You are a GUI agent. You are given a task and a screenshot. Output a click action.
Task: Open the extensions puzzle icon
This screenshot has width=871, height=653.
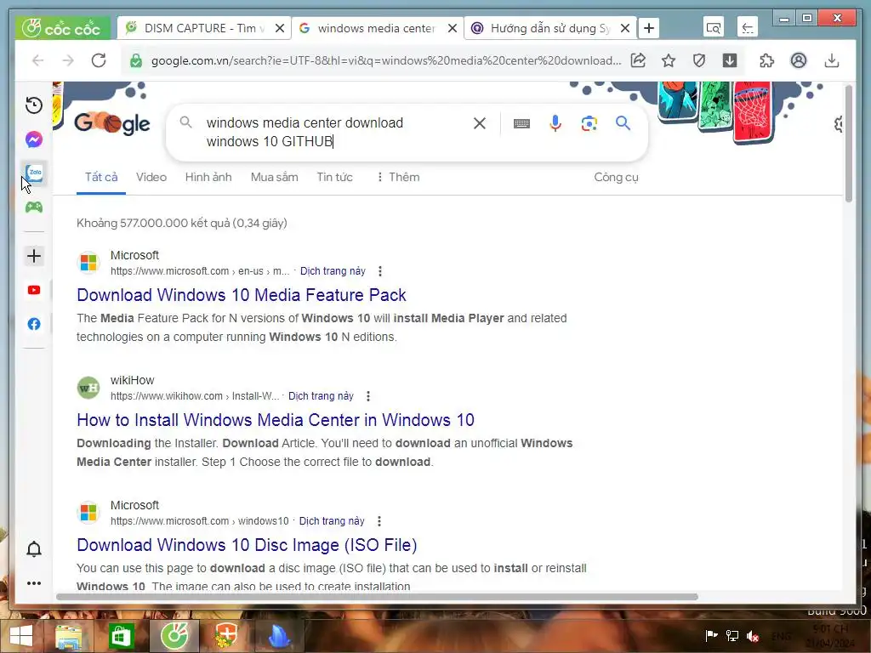[766, 60]
